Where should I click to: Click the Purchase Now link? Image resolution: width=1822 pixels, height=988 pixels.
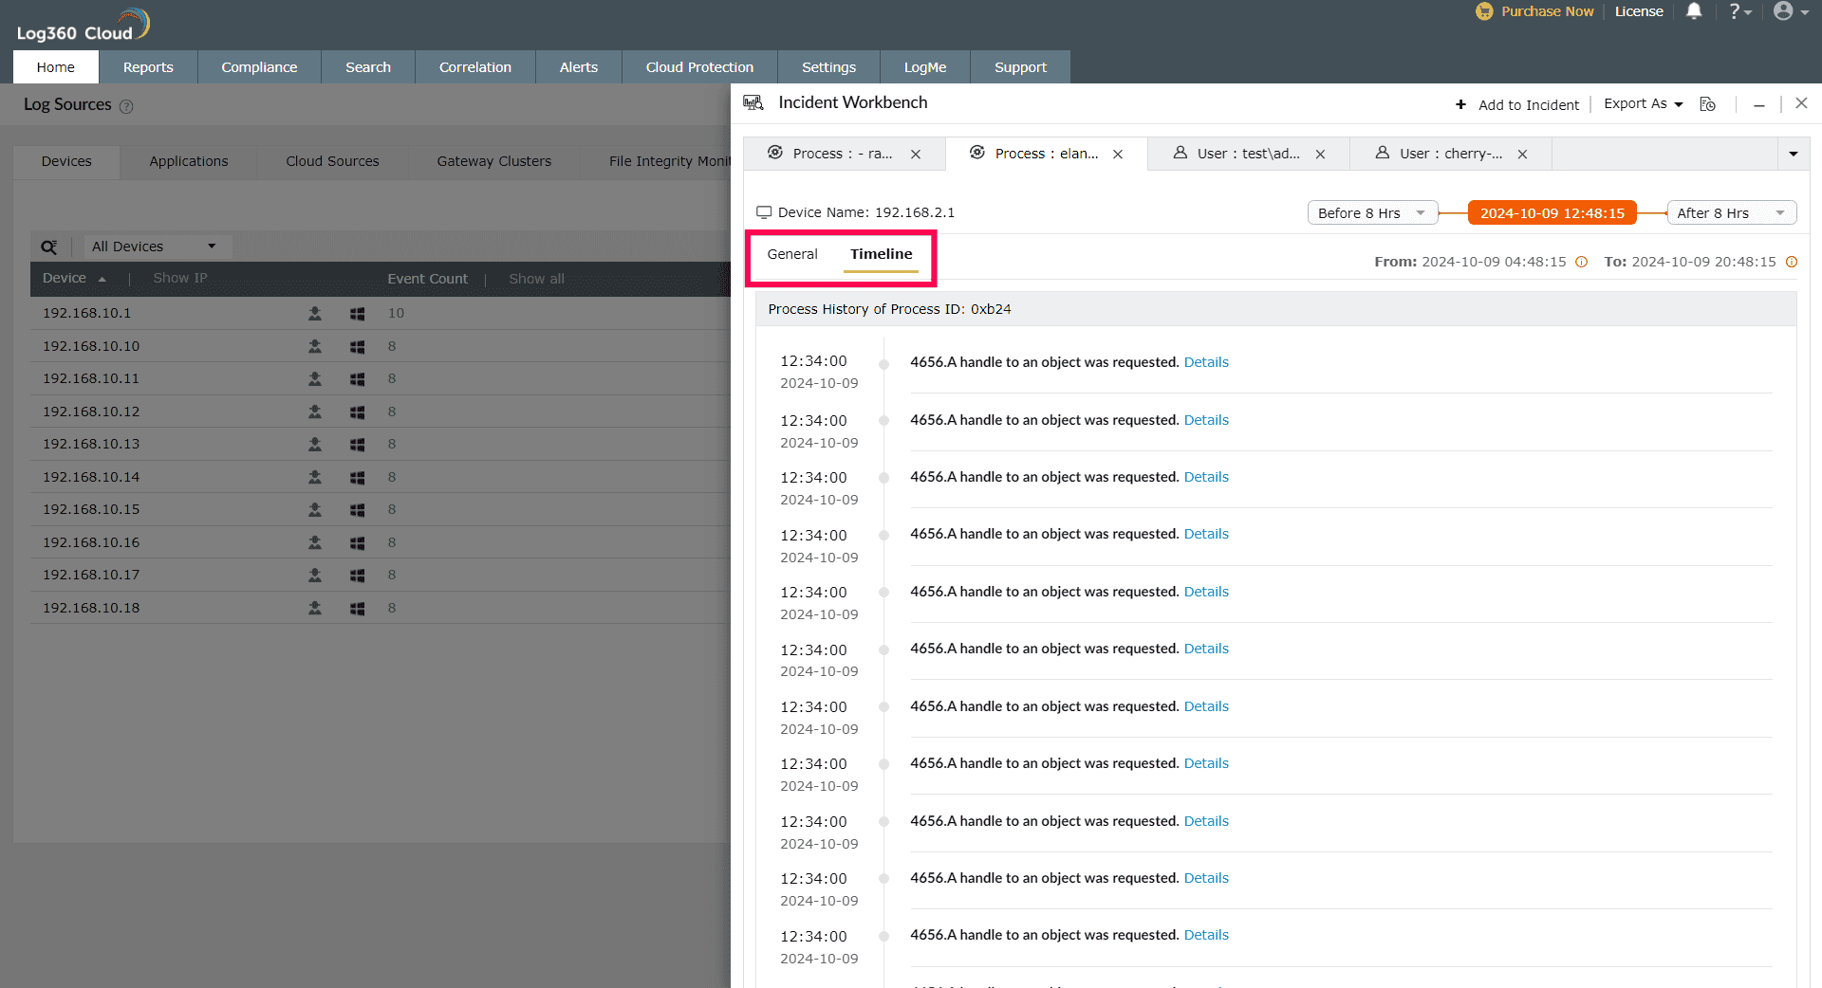click(x=1547, y=11)
